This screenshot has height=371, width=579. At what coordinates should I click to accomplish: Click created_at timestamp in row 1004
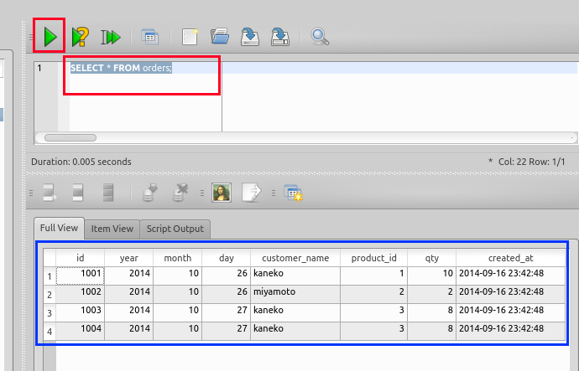tap(511, 331)
